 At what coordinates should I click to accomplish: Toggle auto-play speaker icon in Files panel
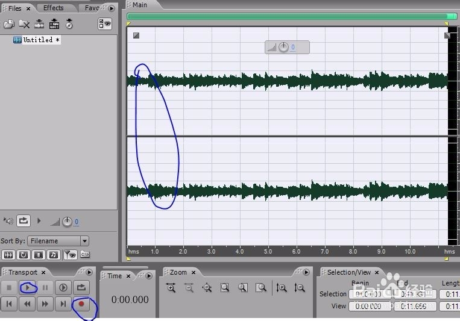click(8, 221)
